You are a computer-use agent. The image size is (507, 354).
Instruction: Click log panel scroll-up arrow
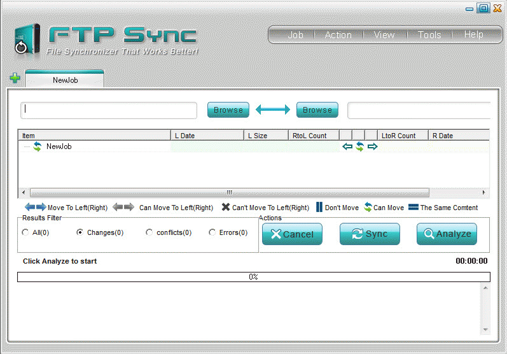tap(485, 288)
